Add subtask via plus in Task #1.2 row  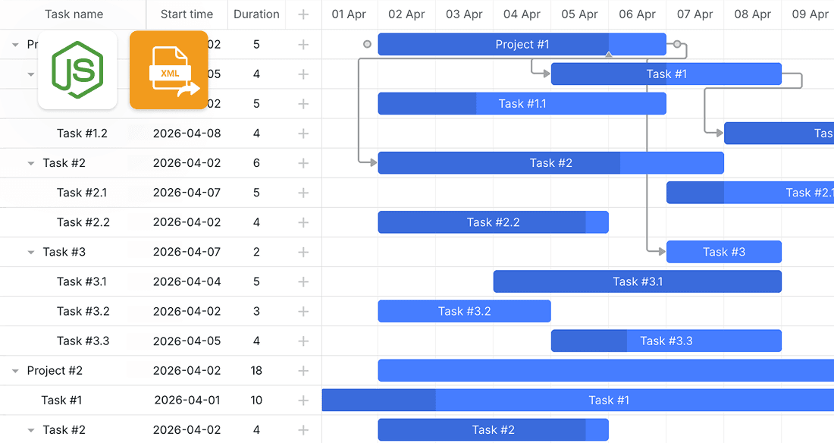303,133
